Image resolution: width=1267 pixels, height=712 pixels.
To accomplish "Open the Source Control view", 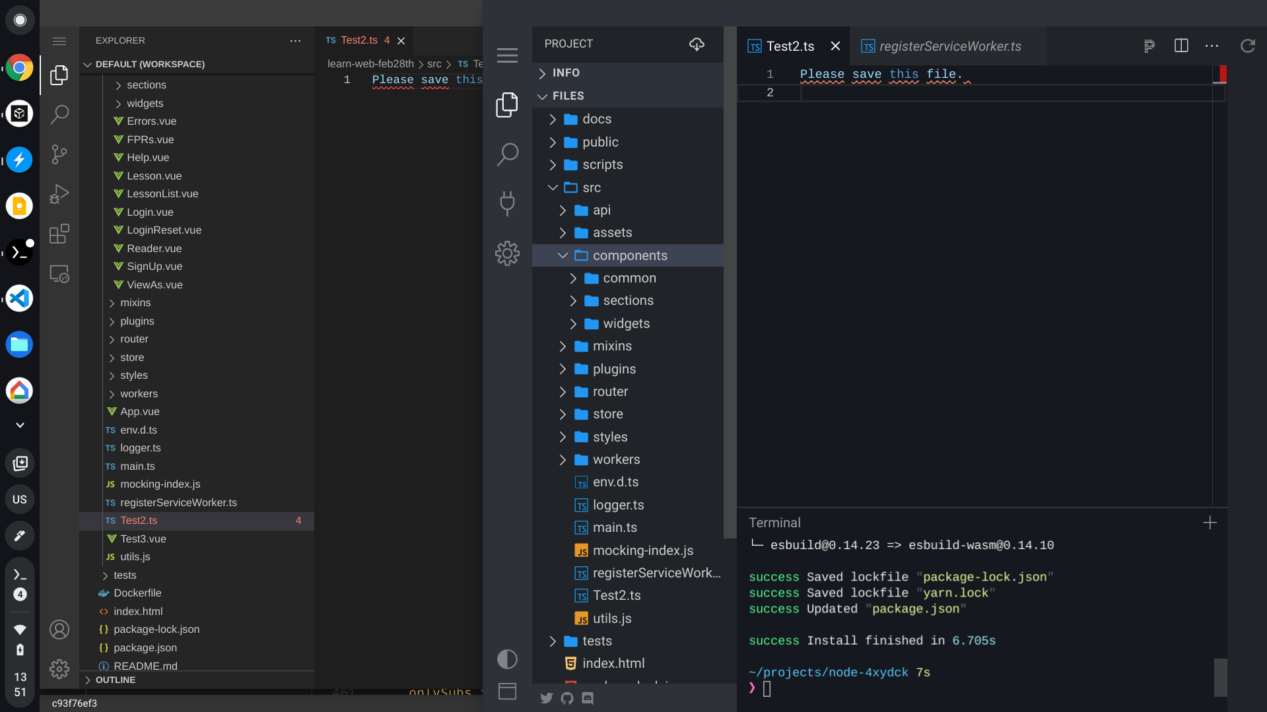I will (59, 154).
